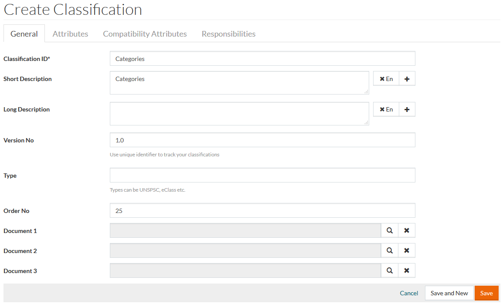The width and height of the screenshot is (503, 304).
Task: Switch to the Attributes tab
Action: [70, 34]
